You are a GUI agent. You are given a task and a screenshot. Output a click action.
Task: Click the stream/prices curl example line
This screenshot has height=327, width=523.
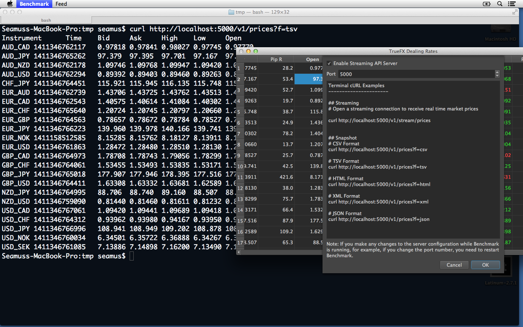[379, 120]
